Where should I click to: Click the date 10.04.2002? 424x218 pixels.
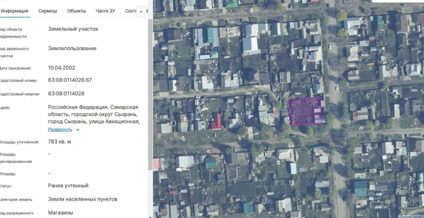(x=62, y=68)
